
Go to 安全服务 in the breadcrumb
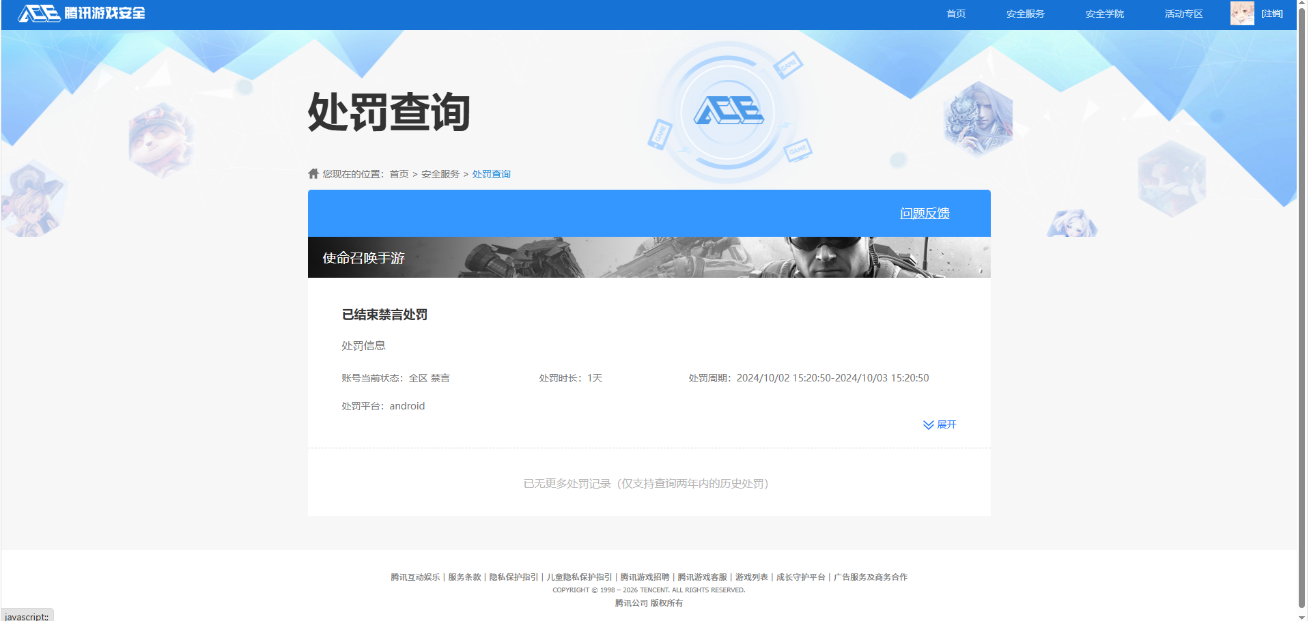pyautogui.click(x=440, y=174)
